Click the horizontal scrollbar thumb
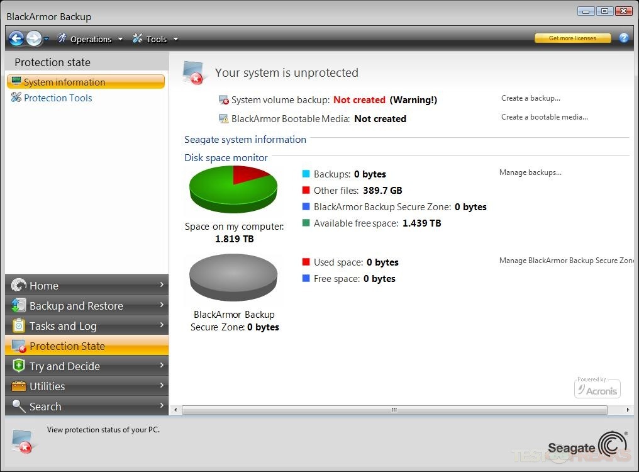Image resolution: width=639 pixels, height=472 pixels. point(394,410)
